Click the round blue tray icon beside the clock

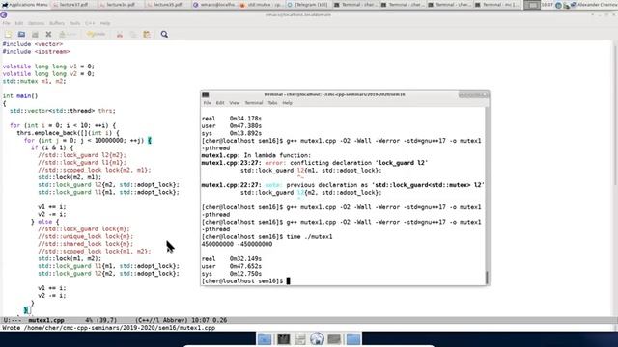[x=558, y=5]
